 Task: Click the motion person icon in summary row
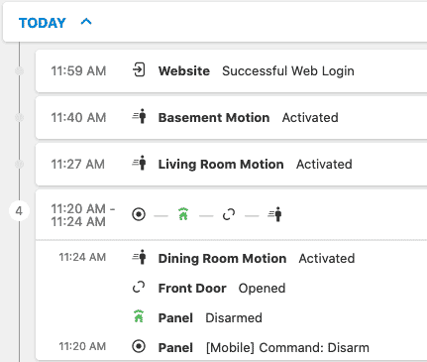pos(274,214)
